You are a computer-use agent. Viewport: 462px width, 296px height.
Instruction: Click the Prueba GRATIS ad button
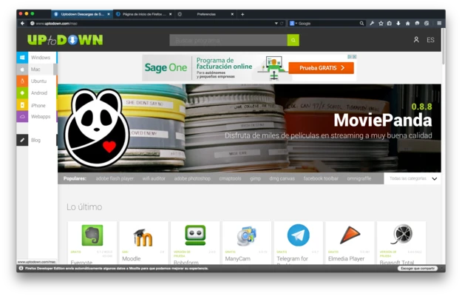(321, 68)
